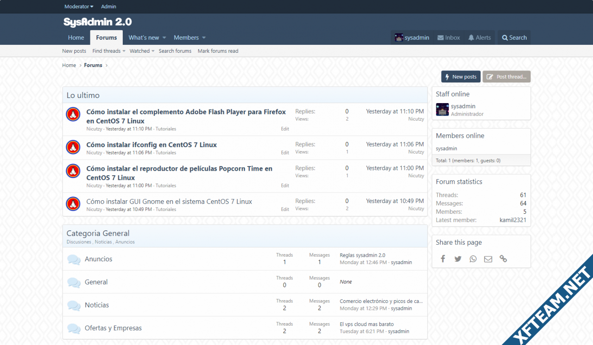Image resolution: width=593 pixels, height=345 pixels.
Task: Open the Admin link in top bar
Action: point(108,6)
